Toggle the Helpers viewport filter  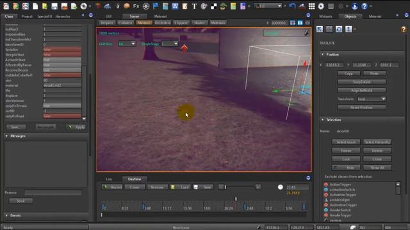[x=107, y=23]
